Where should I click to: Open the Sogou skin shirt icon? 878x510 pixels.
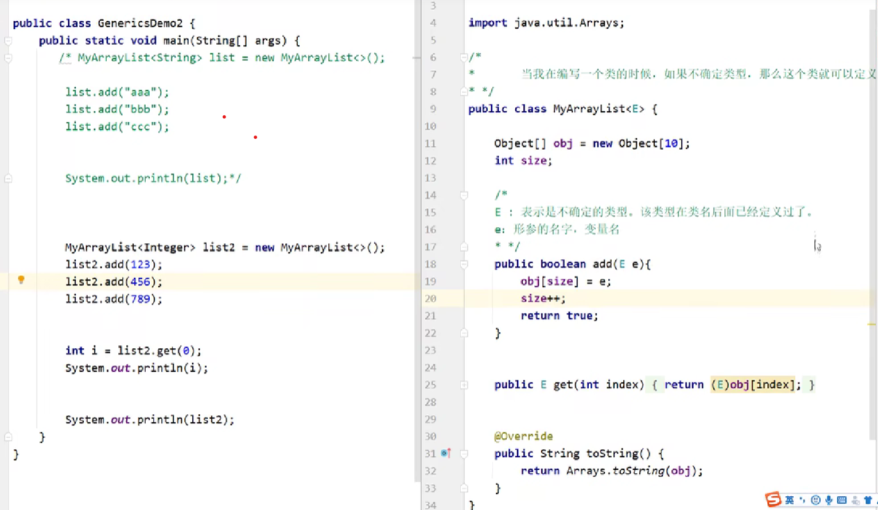point(868,500)
